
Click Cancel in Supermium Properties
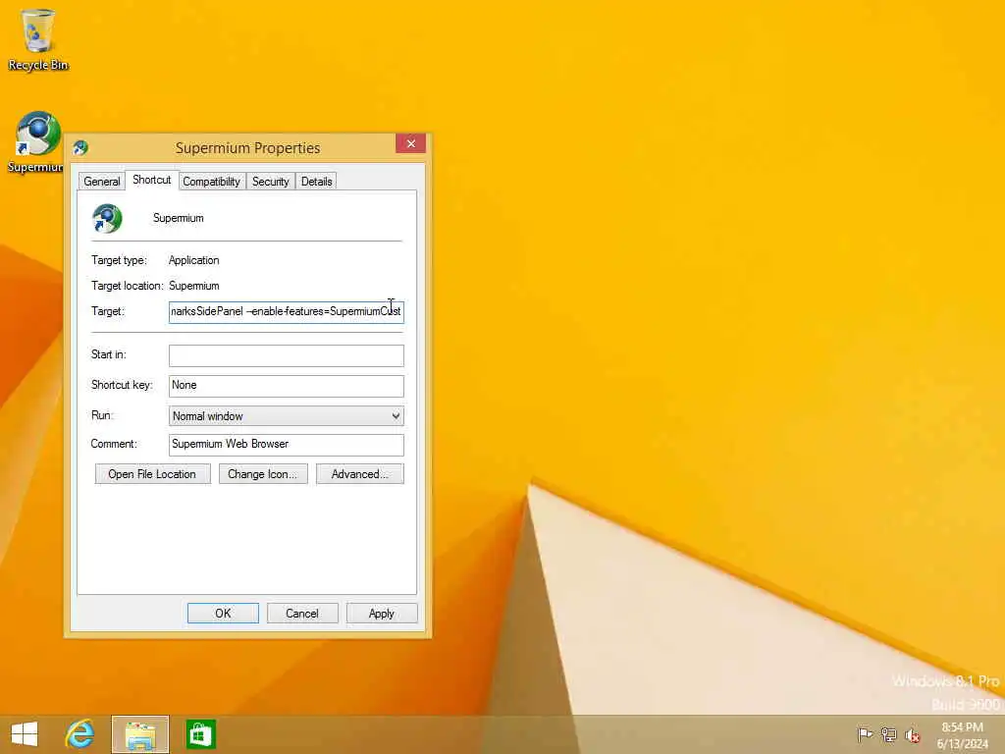[x=302, y=614]
